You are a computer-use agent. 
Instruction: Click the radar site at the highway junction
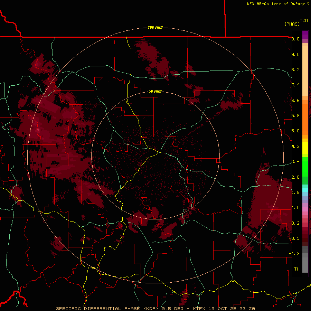(159, 152)
